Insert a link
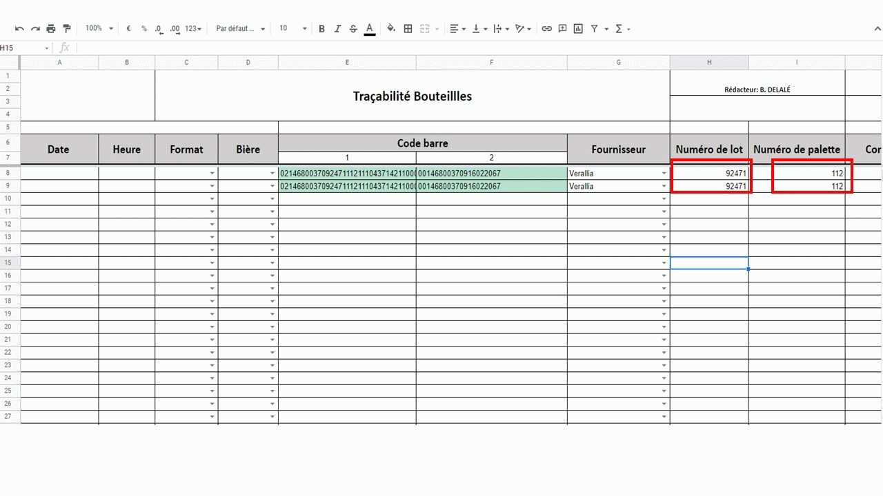 point(546,29)
